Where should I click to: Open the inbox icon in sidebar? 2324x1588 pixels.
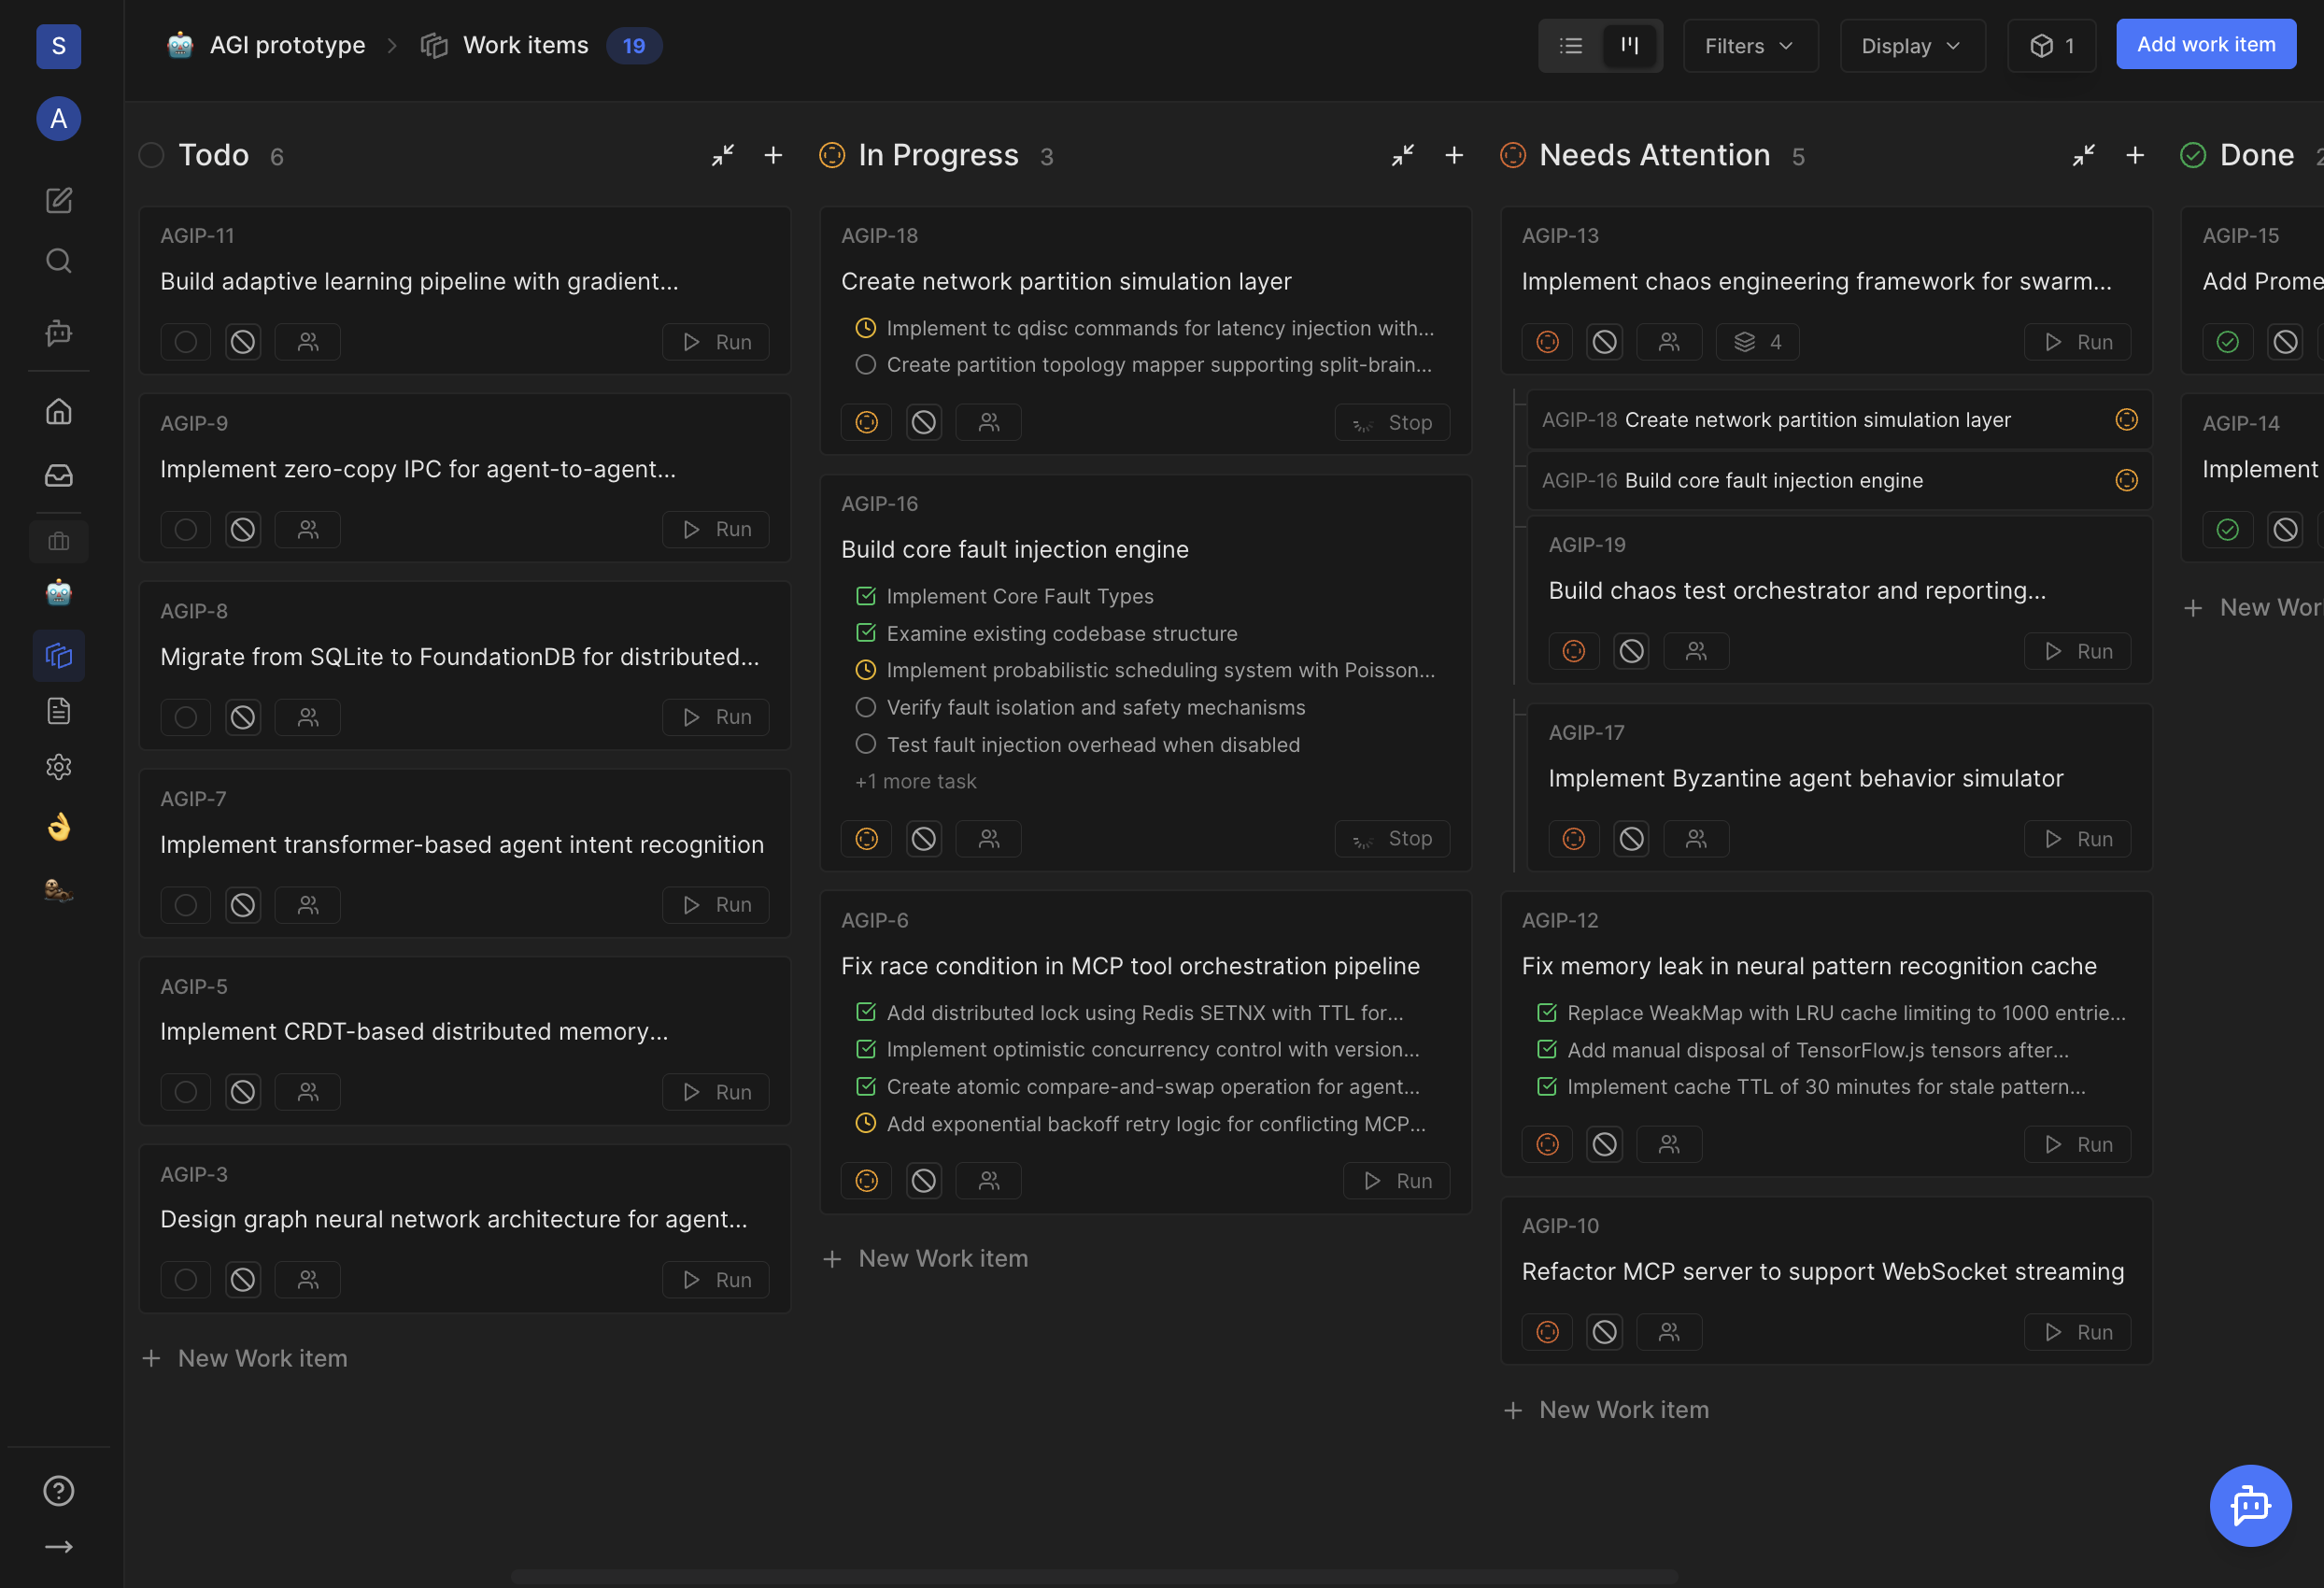(x=59, y=475)
